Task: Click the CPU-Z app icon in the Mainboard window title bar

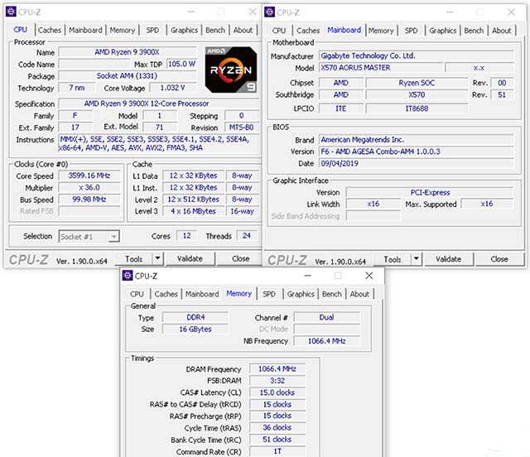Action: pyautogui.click(x=269, y=12)
